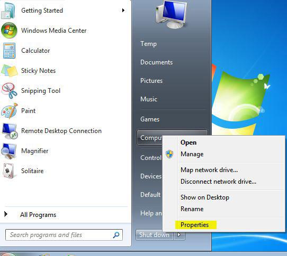Open the Shut down options arrow
The height and width of the screenshot is (256, 287).
click(x=179, y=235)
